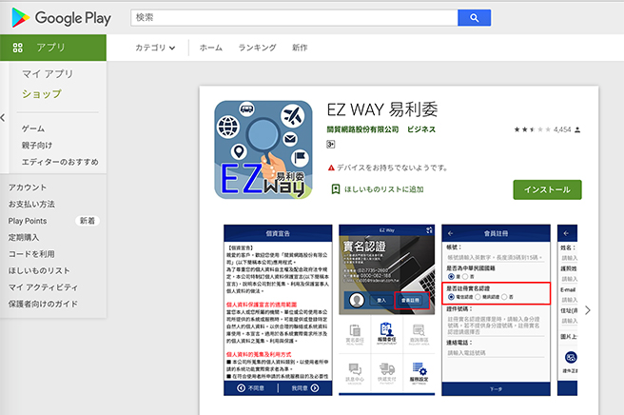The width and height of the screenshot is (624, 415).
Task: Click 不同意 in first screenshot
Action: [251, 388]
